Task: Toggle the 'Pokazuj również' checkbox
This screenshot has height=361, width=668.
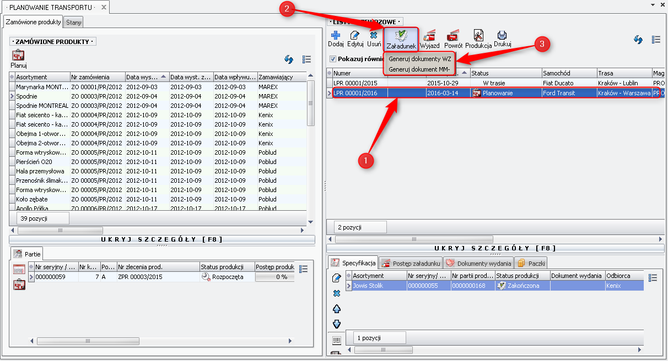Action: (332, 59)
